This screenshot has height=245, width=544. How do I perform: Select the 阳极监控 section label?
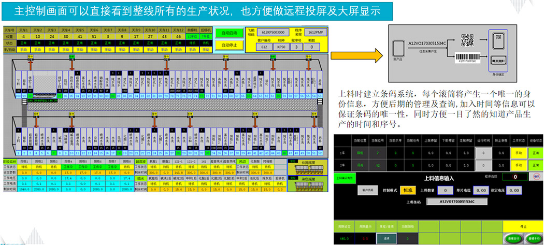10,162
